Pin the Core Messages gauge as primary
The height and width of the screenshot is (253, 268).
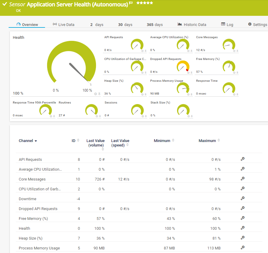point(237,51)
